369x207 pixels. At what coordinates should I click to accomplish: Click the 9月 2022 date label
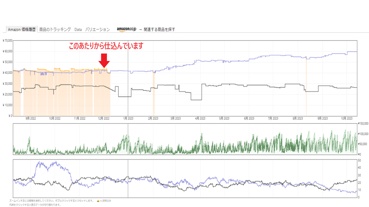[x=31, y=118]
